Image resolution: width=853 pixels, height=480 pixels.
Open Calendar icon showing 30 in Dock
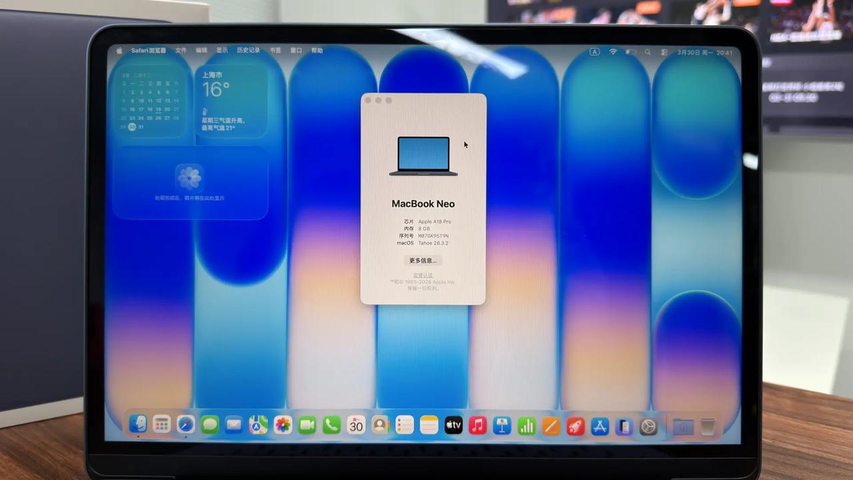pos(357,425)
